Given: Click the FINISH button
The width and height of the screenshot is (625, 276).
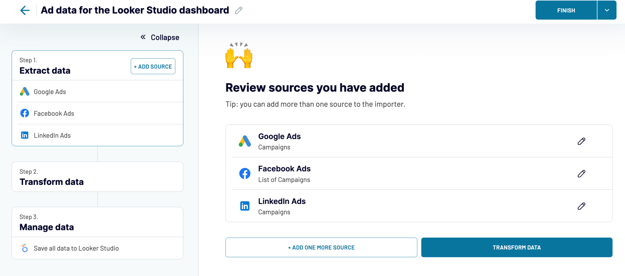Looking at the screenshot, I should (x=566, y=10).
